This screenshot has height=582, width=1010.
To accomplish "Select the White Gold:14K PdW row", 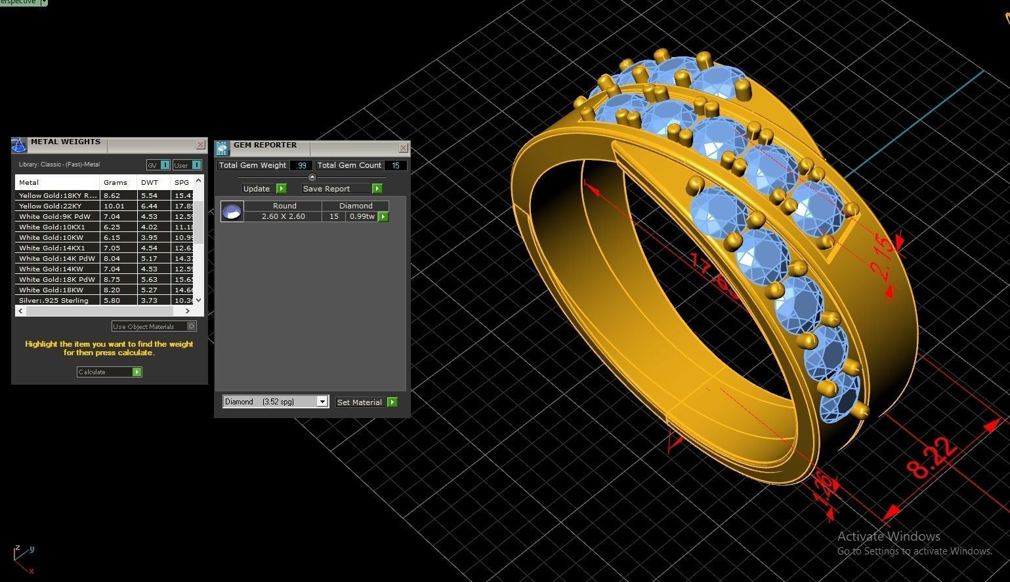I will click(x=105, y=258).
